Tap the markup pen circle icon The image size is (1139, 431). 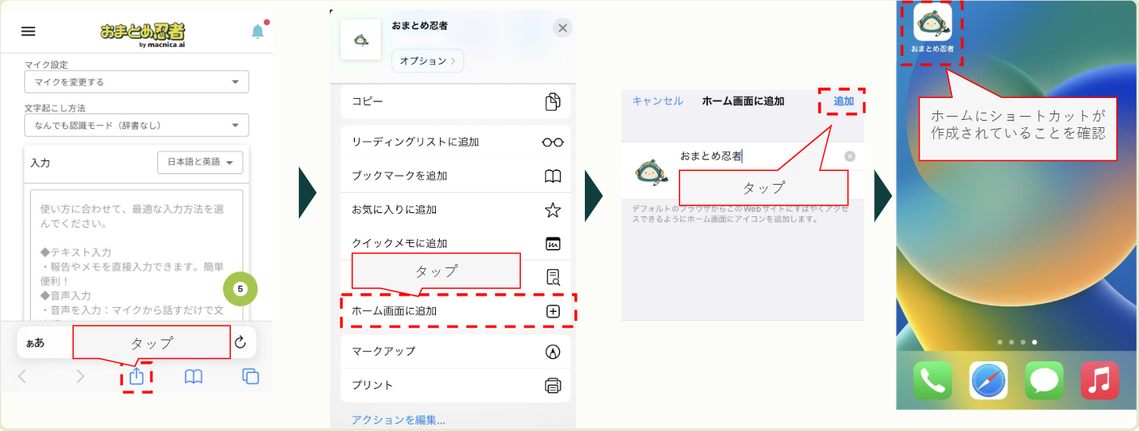click(x=553, y=352)
